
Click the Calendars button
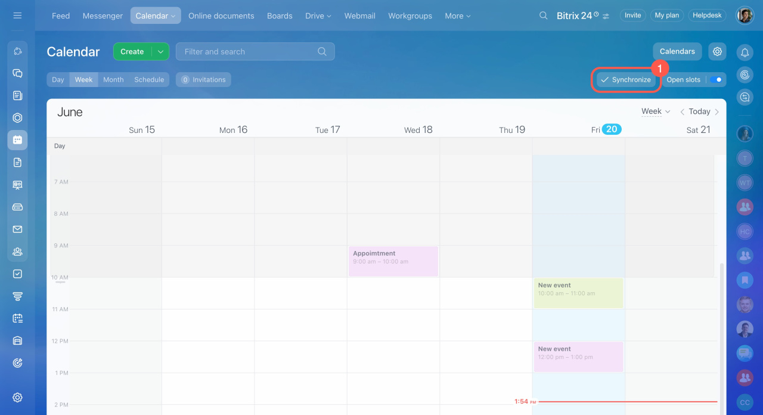click(677, 52)
